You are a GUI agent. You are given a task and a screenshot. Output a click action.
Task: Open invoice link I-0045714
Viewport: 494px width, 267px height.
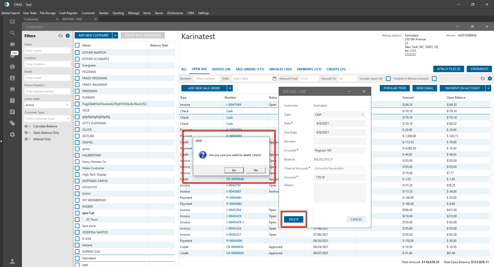(x=233, y=185)
